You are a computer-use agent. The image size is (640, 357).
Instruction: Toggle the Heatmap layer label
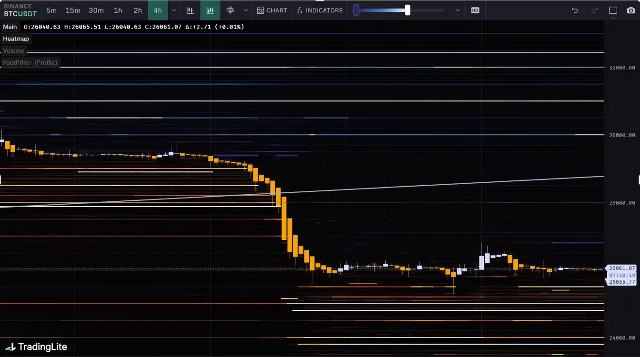coord(16,39)
